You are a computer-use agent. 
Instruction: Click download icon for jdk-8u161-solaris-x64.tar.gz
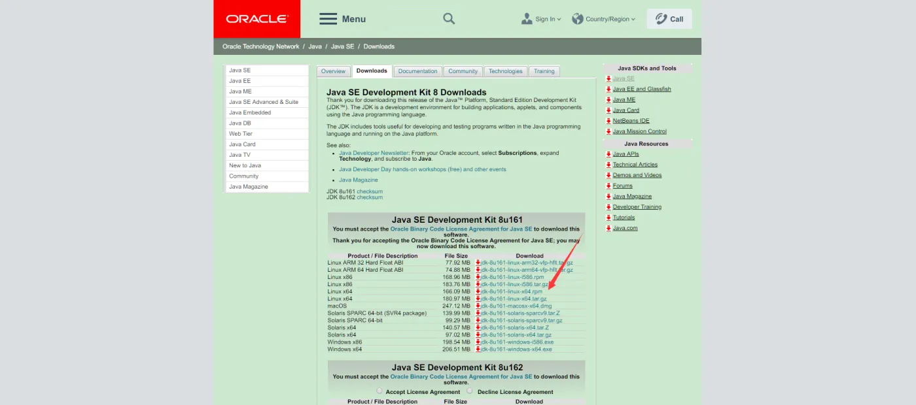pos(478,334)
